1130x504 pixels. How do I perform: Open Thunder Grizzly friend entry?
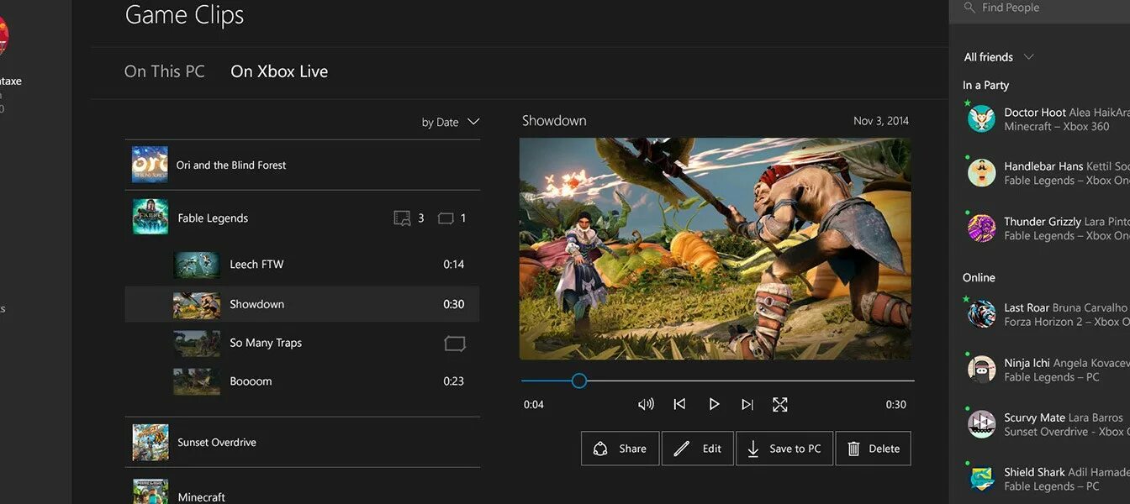pos(1046,228)
